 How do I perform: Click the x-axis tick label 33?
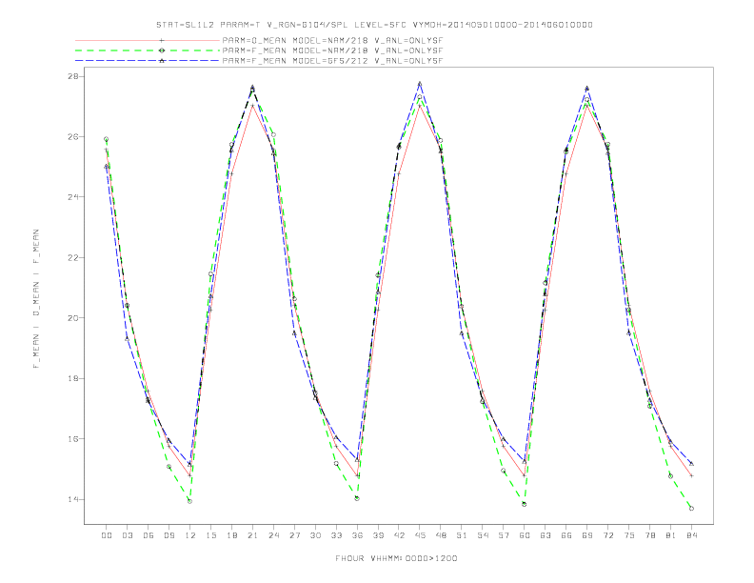click(x=337, y=535)
